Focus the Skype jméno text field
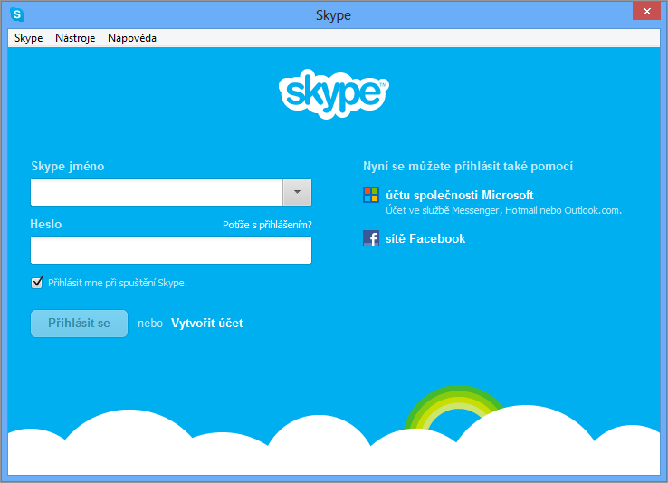The width and height of the screenshot is (668, 483). point(157,192)
